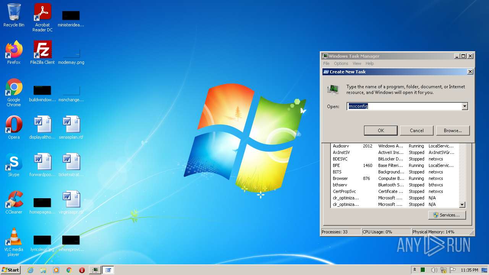Viewport: 489px width, 275px height.
Task: Select the bthserv service row
Action: tap(395, 185)
